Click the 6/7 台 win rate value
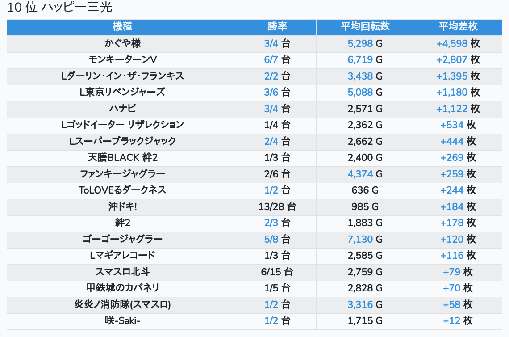Image resolution: width=509 pixels, height=337 pixels. [x=277, y=60]
